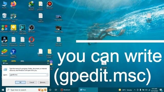Open OBS Studio shortcut
Image resolution: width=164 pixels, height=92 pixels.
tap(32, 29)
